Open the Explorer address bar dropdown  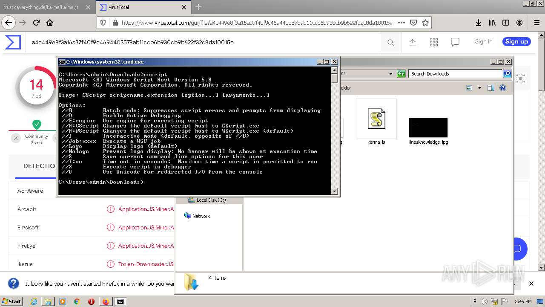click(x=390, y=74)
